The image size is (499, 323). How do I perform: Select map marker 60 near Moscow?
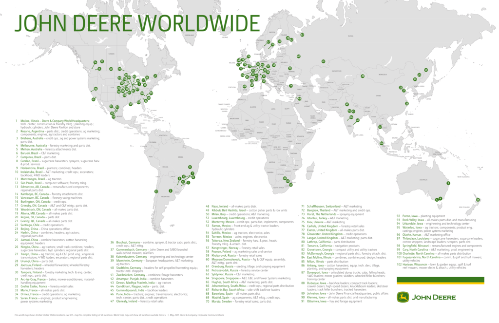click(299, 57)
